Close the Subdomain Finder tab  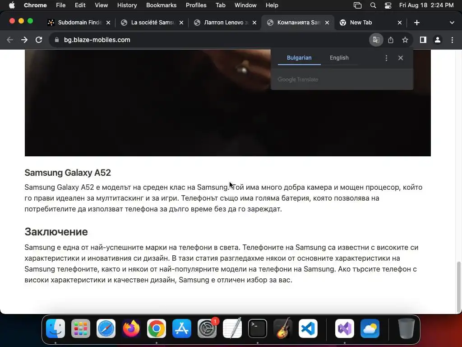[108, 23]
